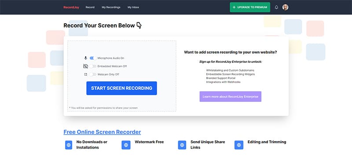This screenshot has width=352, height=160.
Task: Enable the Embedded Webcam toggle
Action: pos(93,66)
